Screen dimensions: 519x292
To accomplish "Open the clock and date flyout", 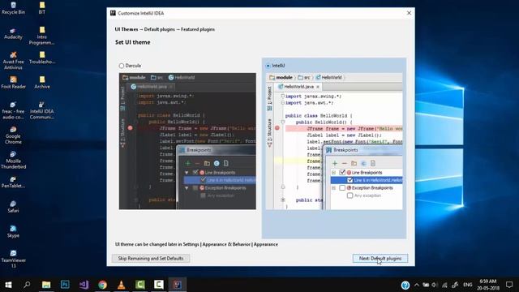I will point(488,285).
